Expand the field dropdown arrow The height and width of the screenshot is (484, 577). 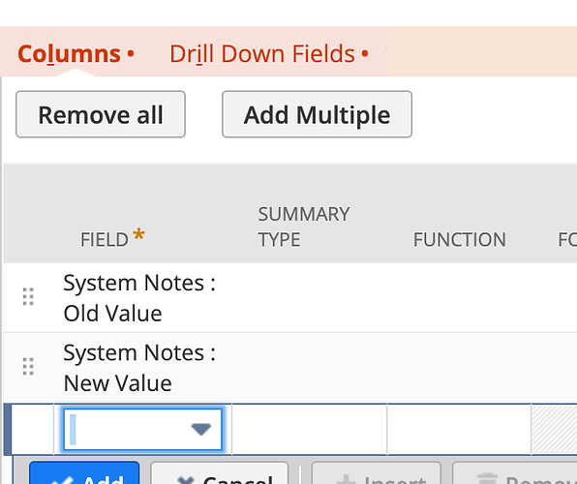201,429
